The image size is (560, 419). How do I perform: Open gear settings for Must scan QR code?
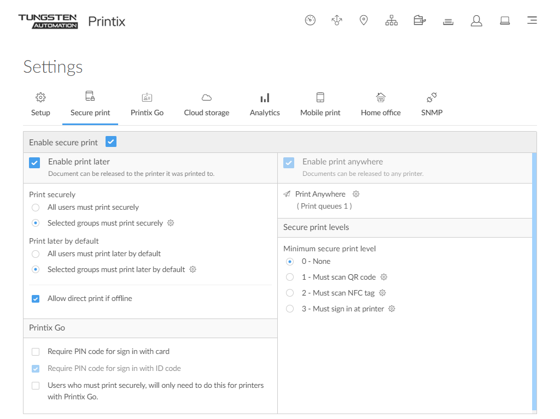384,277
